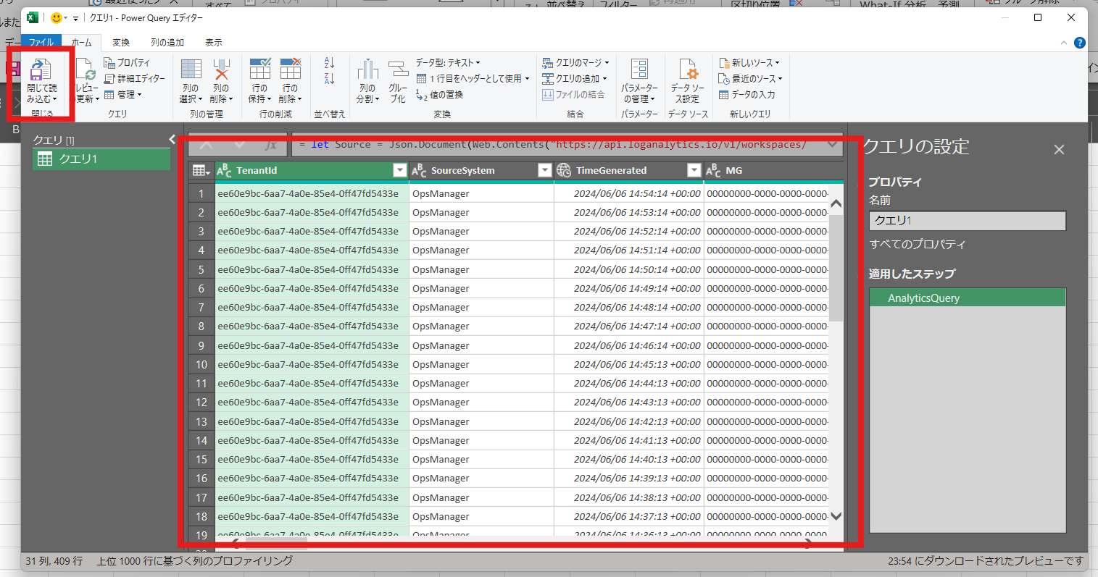Screen dimensions: 1098x577
Task: Click the blue Help question mark icon
Action: pos(1079,43)
